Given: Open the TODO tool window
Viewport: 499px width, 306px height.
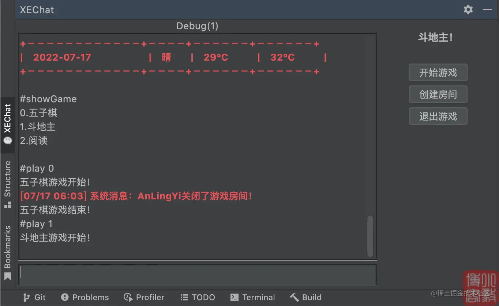Looking at the screenshot, I should click(198, 297).
